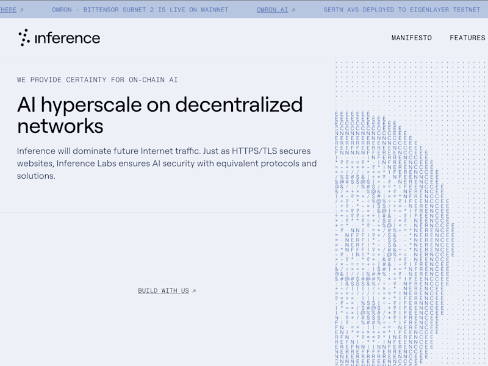Follow the BUILD WITH US link

point(163,290)
